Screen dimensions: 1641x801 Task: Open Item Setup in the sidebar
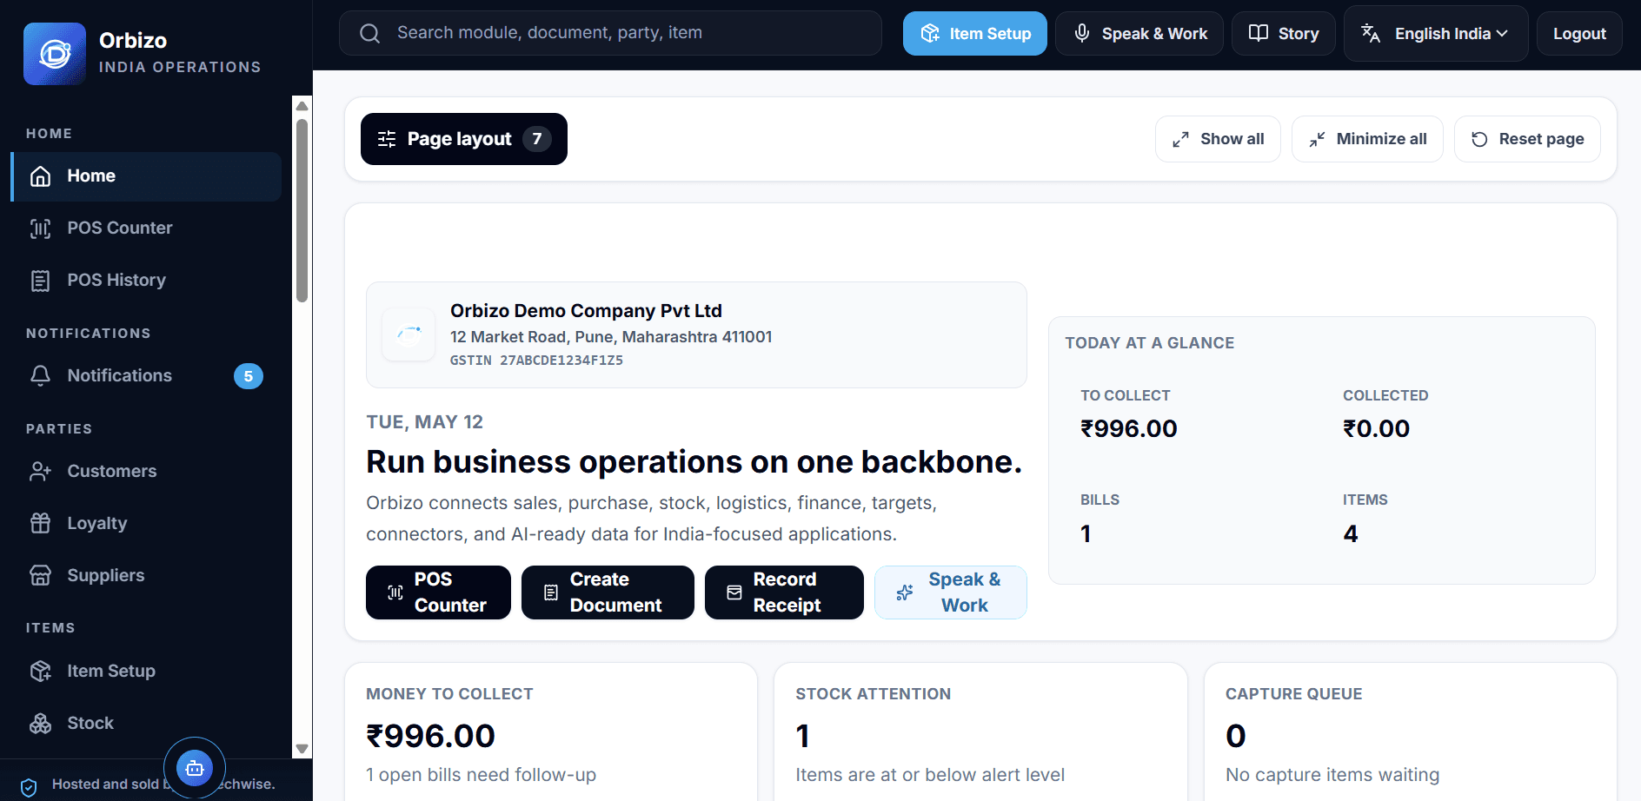point(146,671)
